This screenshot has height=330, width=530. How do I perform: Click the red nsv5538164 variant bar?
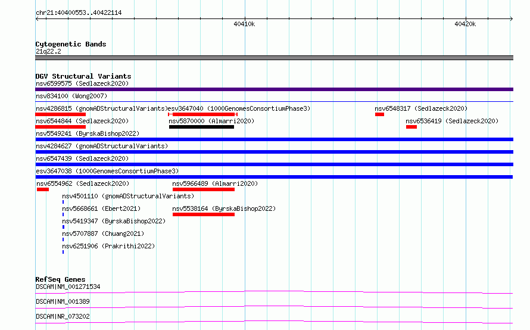[x=204, y=214]
